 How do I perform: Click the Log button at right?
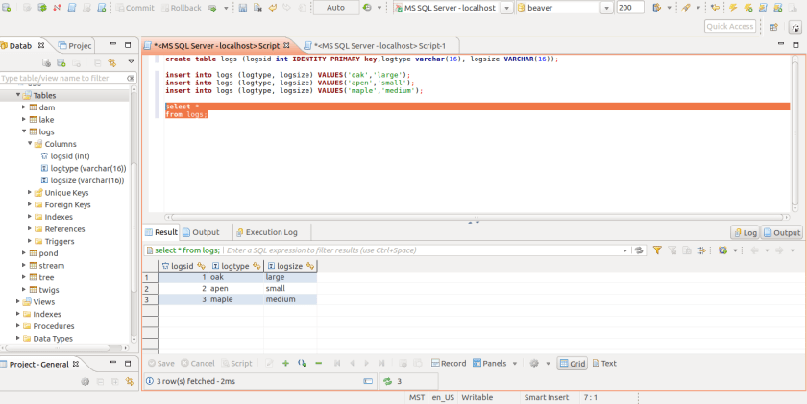point(745,232)
